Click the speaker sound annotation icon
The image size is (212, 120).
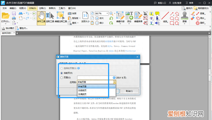(157, 23)
